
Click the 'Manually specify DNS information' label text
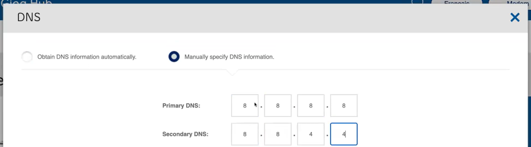click(229, 57)
